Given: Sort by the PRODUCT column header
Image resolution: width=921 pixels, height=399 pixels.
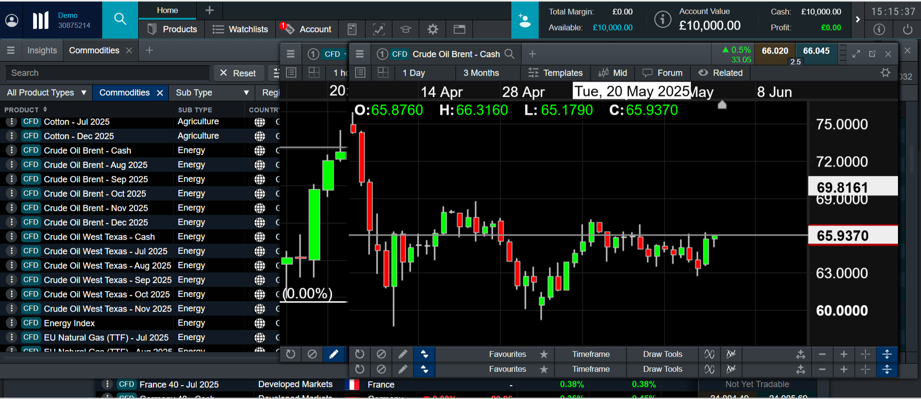Looking at the screenshot, I should tap(26, 110).
